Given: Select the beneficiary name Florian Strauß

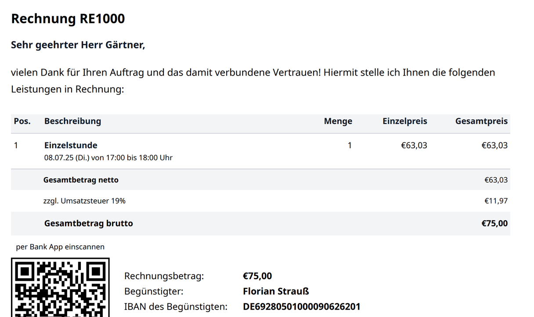Looking at the screenshot, I should 276,291.
